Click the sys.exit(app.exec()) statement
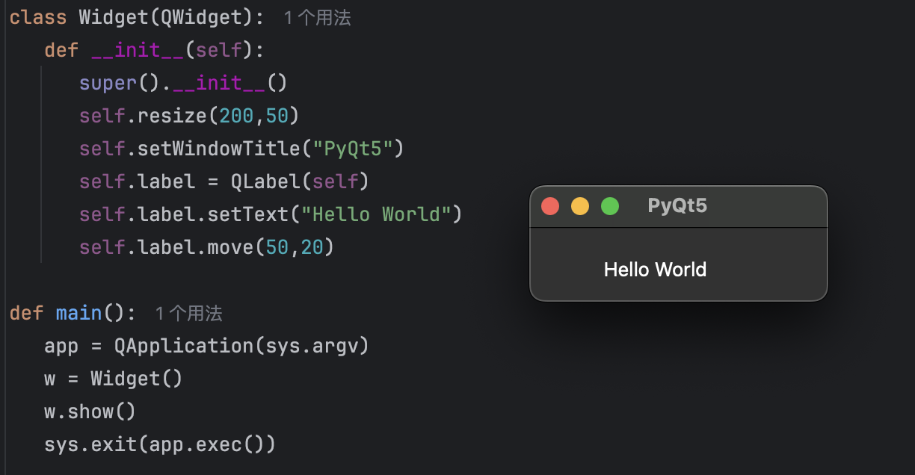 159,444
